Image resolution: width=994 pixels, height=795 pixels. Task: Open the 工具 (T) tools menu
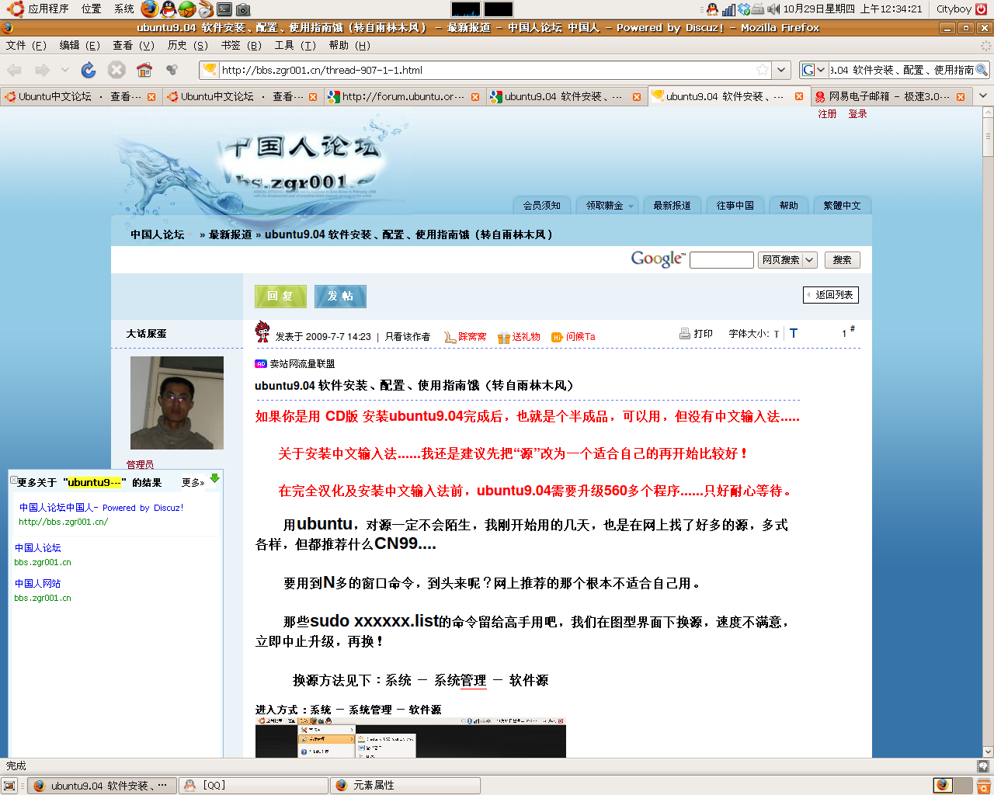[295, 46]
